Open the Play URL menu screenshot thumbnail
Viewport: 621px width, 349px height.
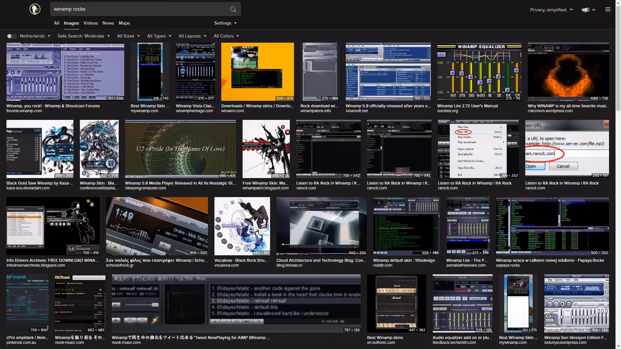click(478, 149)
